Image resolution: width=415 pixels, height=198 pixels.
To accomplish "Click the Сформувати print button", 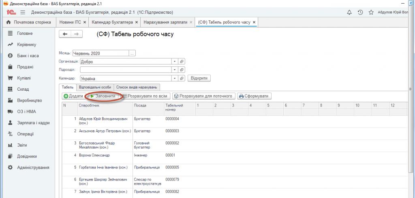I will pos(255,96).
